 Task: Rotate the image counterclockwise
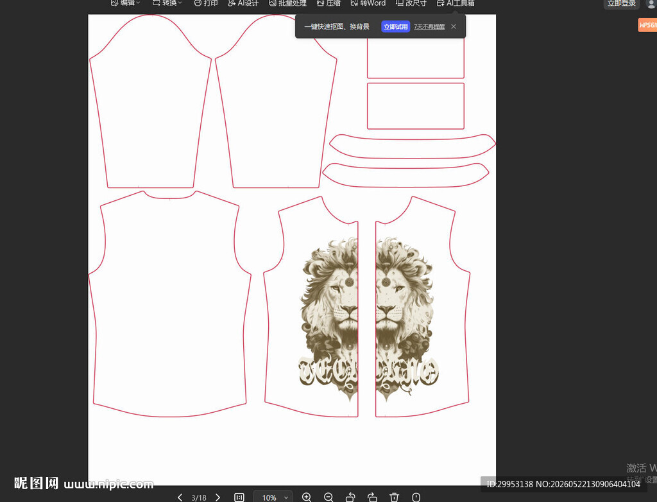pos(351,498)
